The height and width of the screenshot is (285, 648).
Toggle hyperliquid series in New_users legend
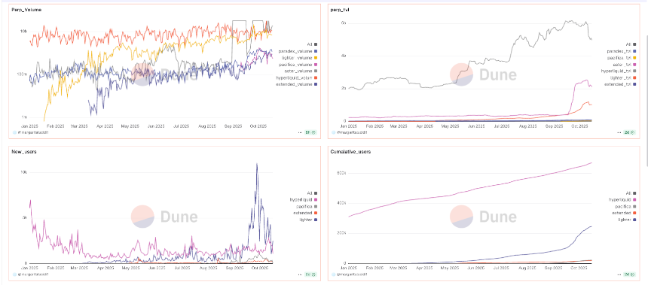pyautogui.click(x=304, y=199)
